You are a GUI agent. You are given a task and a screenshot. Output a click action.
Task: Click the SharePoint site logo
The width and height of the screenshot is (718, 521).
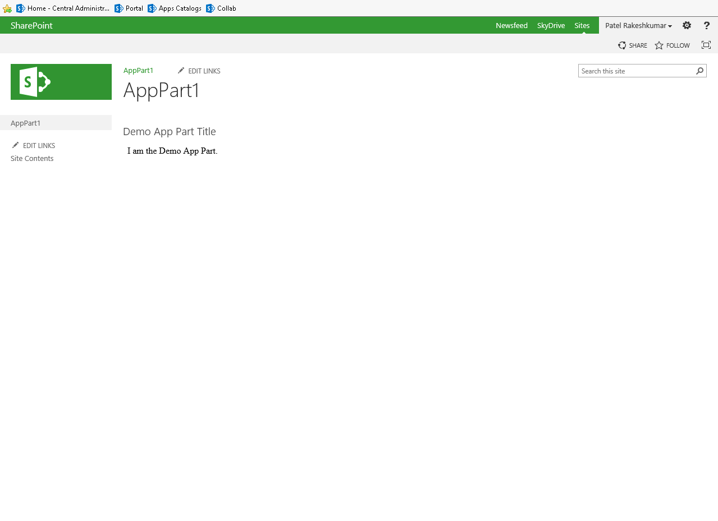61,81
